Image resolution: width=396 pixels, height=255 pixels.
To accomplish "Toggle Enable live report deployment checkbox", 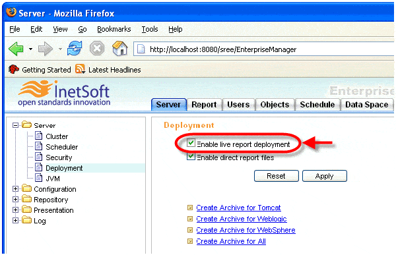I will click(191, 143).
